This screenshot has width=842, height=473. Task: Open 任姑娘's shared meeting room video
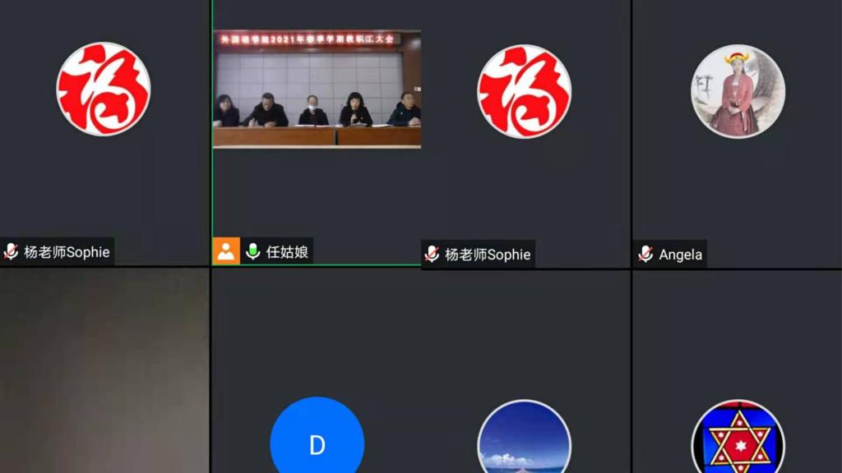tap(317, 89)
